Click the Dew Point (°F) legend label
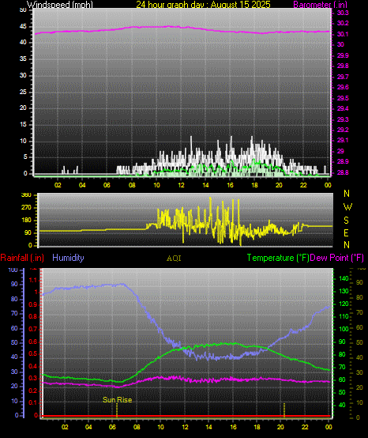 [x=336, y=258]
